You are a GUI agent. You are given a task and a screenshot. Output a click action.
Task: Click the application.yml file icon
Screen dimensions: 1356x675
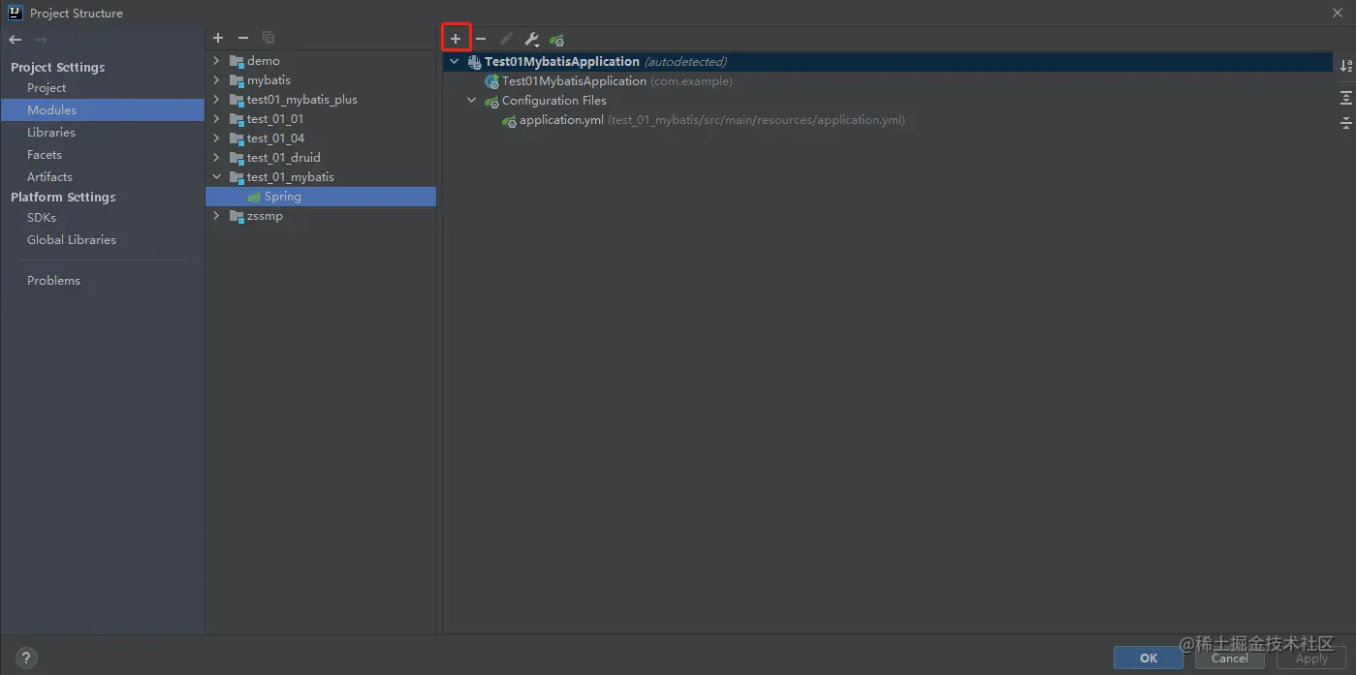coord(509,121)
